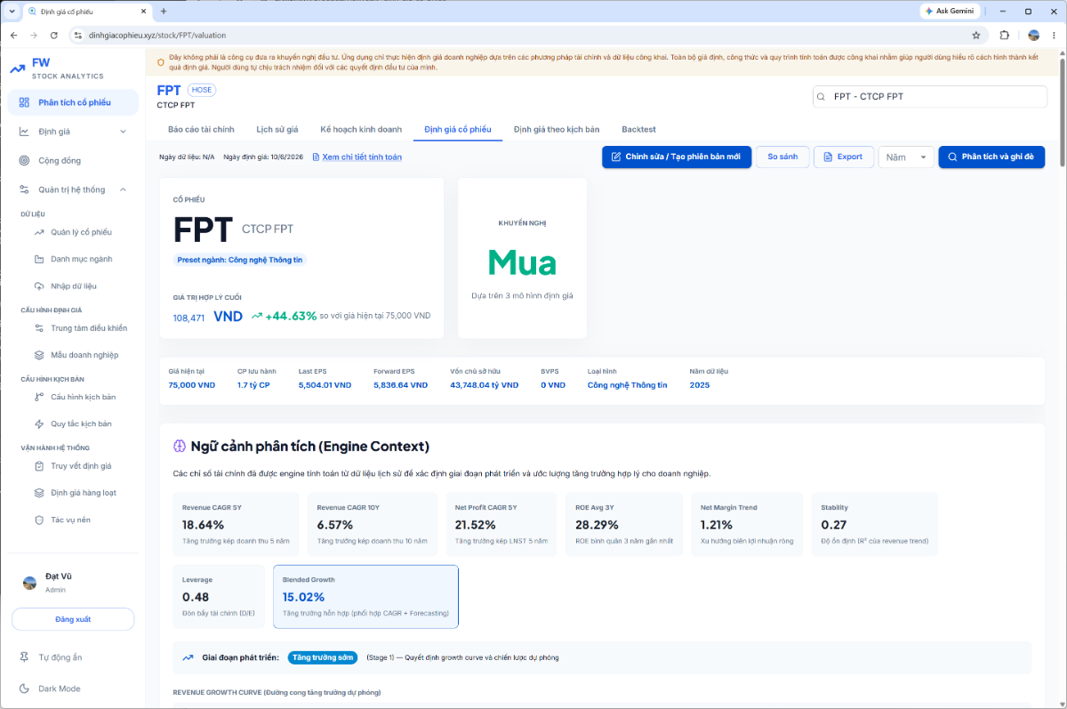Click the Preset ngành: Công nghệ Thông tin tag

[240, 260]
